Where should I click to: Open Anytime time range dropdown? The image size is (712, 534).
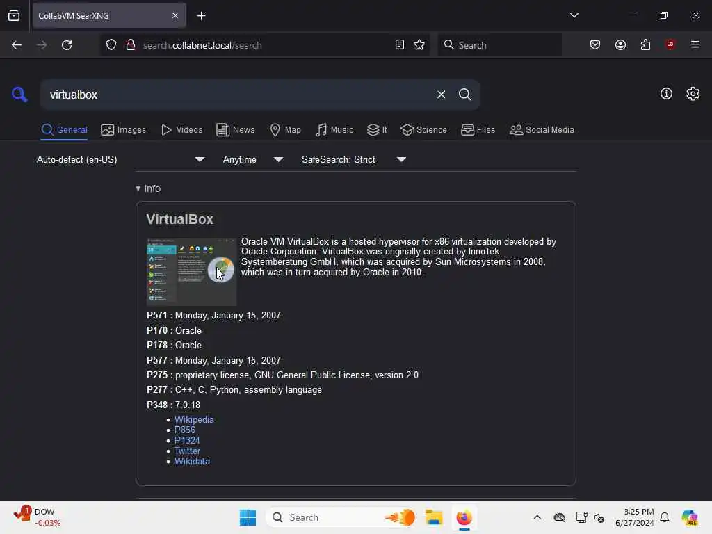coord(252,159)
